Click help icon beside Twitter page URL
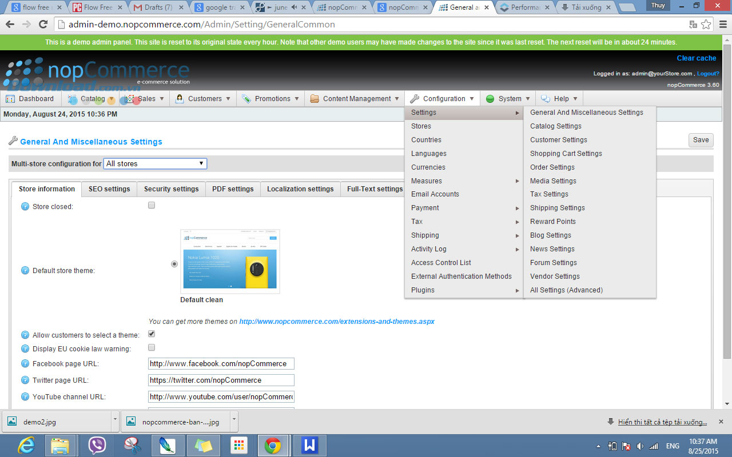Screen dimensions: 732x457 click(x=25, y=380)
